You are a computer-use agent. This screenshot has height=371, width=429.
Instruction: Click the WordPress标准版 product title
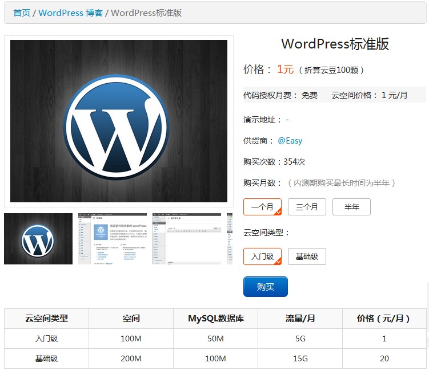tap(335, 44)
